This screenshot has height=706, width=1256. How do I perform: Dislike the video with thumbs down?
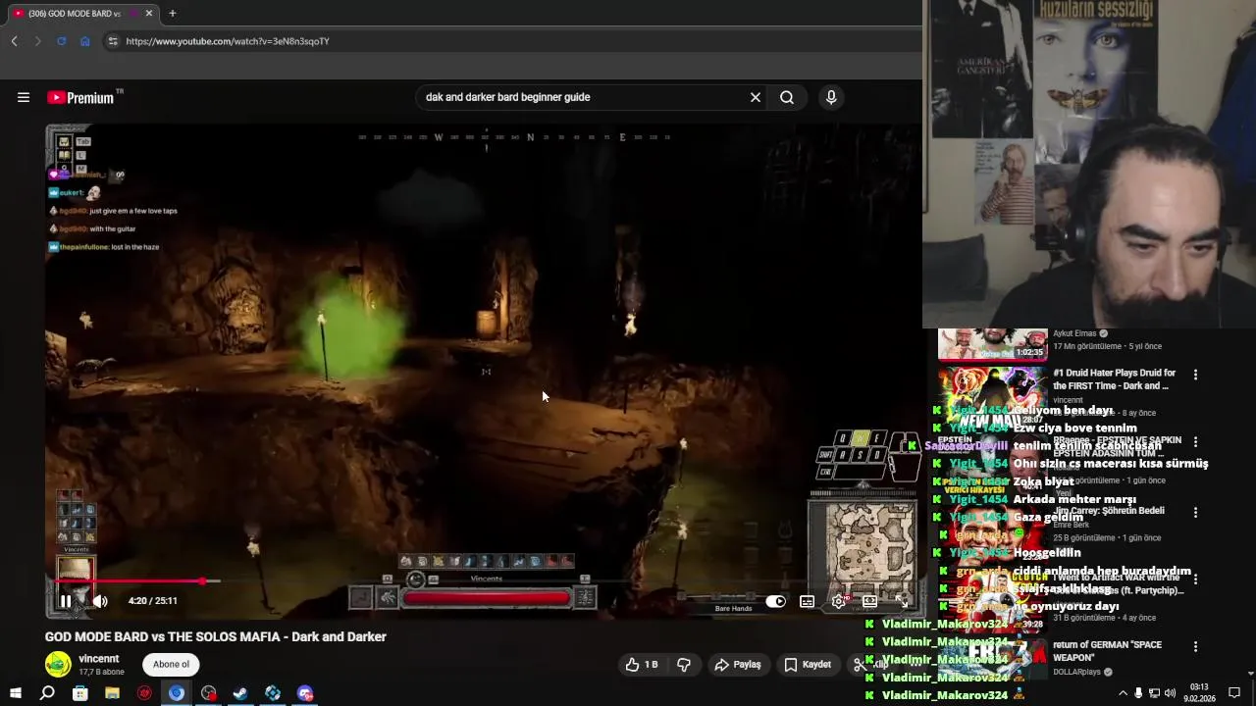684,665
